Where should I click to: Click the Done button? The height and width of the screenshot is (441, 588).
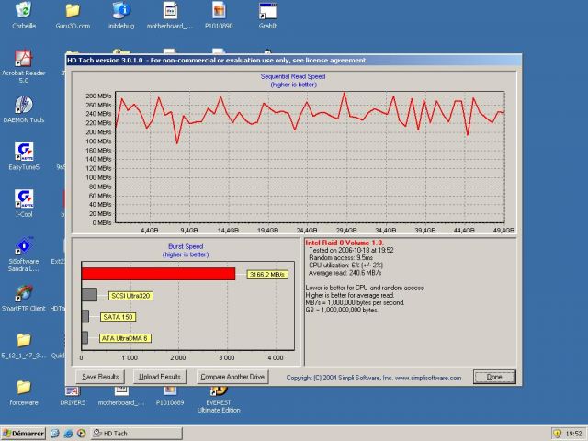coord(494,377)
